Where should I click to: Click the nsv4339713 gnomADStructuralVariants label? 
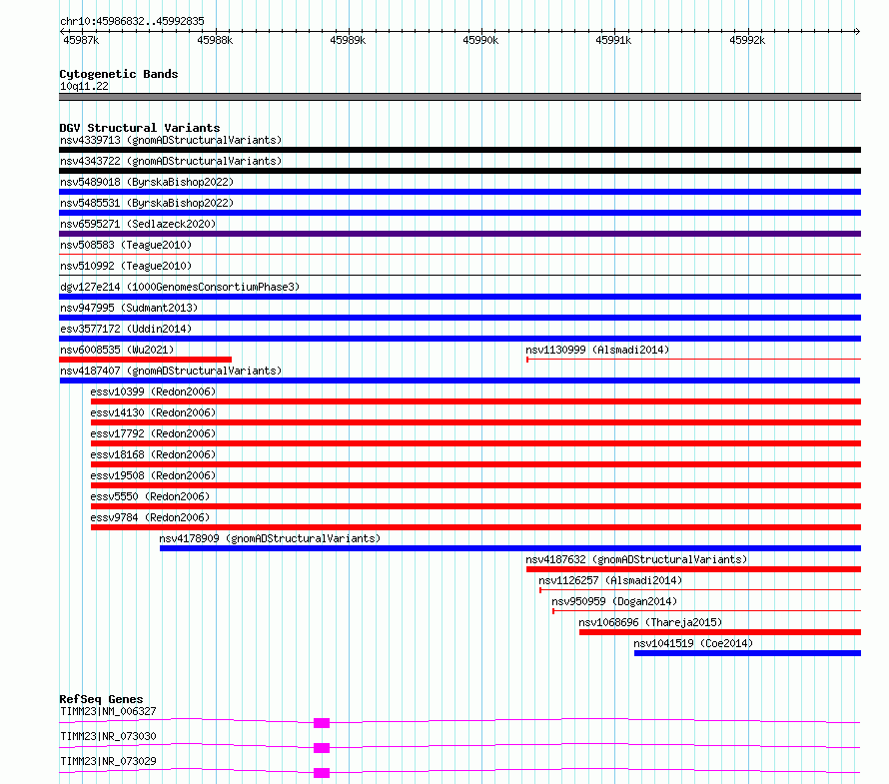point(171,140)
